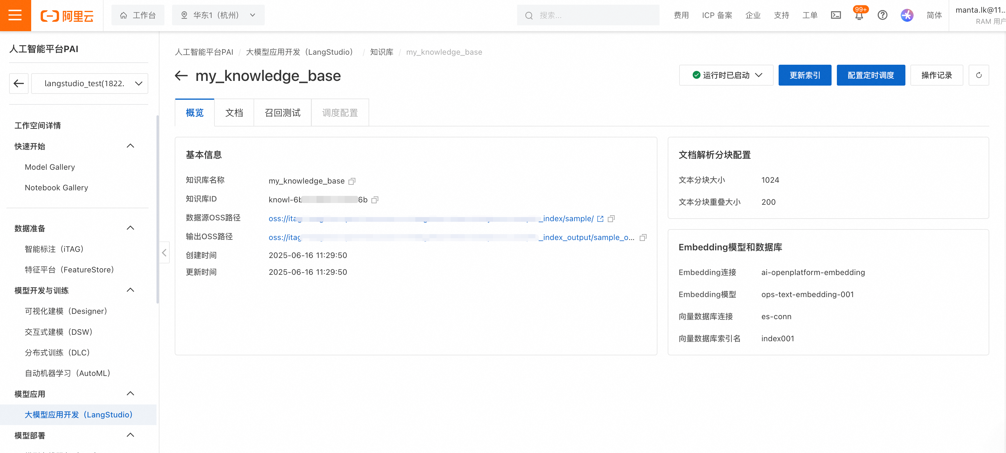The width and height of the screenshot is (1006, 453).
Task: Open the hamburger main menu
Action: (x=15, y=15)
